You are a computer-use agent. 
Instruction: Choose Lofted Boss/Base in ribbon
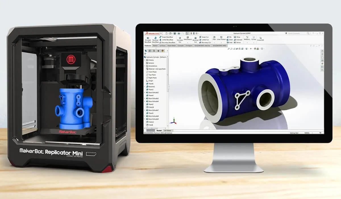(166, 40)
